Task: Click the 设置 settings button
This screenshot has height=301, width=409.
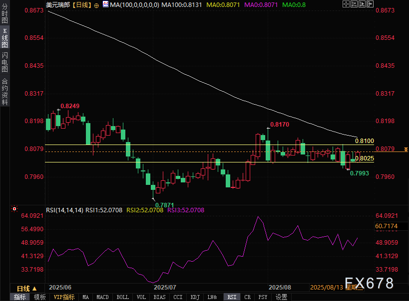Action: (281, 297)
